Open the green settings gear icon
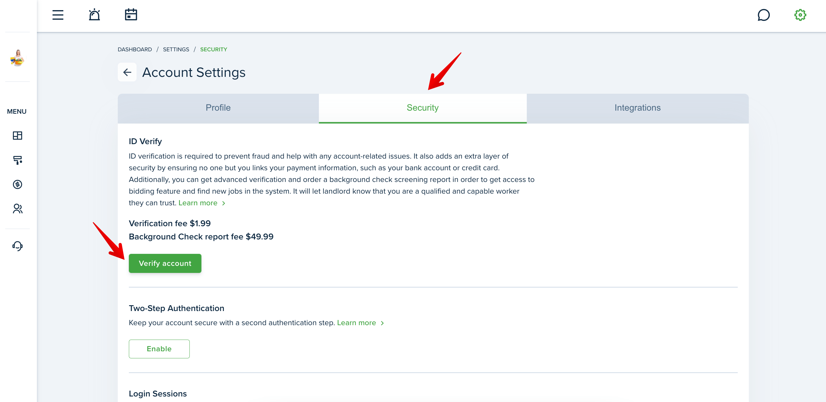The image size is (826, 402). pos(800,15)
